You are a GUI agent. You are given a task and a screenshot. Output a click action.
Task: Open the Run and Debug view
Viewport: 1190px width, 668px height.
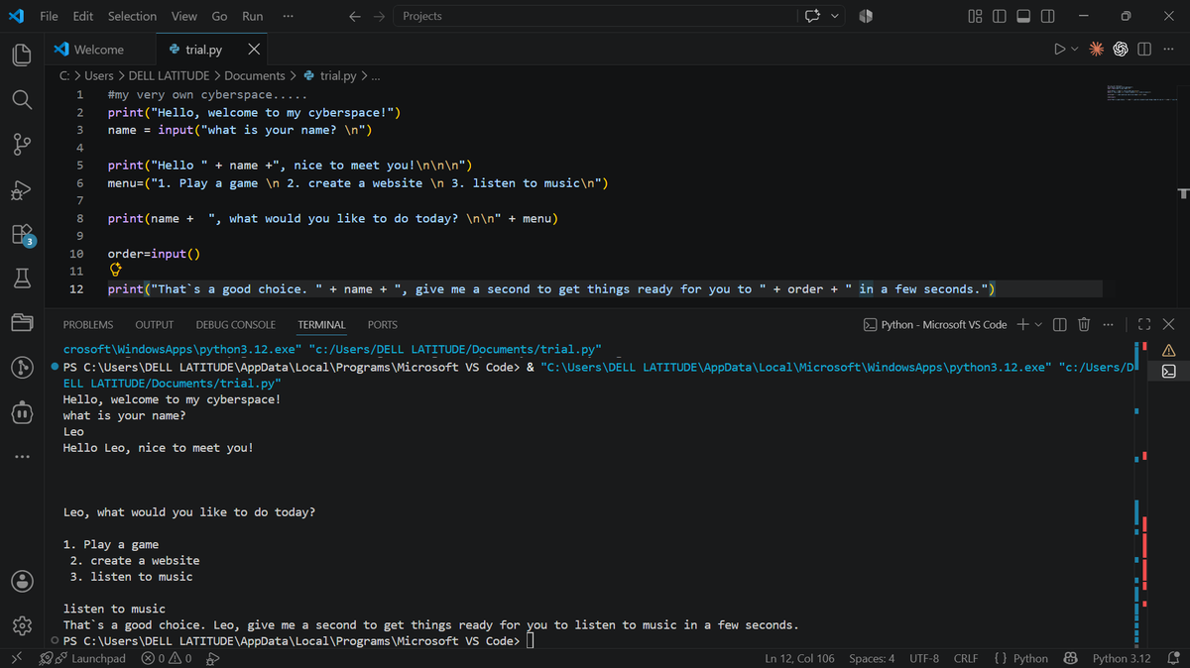22,189
